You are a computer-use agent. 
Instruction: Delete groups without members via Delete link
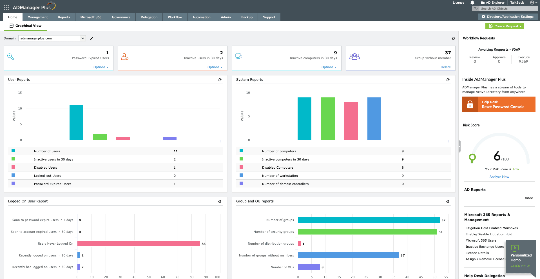tap(446, 67)
